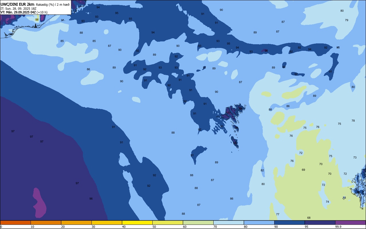Select the '68' humidity value on the map
Image resolution: width=366 pixels, height=229 pixels.
pyautogui.click(x=309, y=218)
